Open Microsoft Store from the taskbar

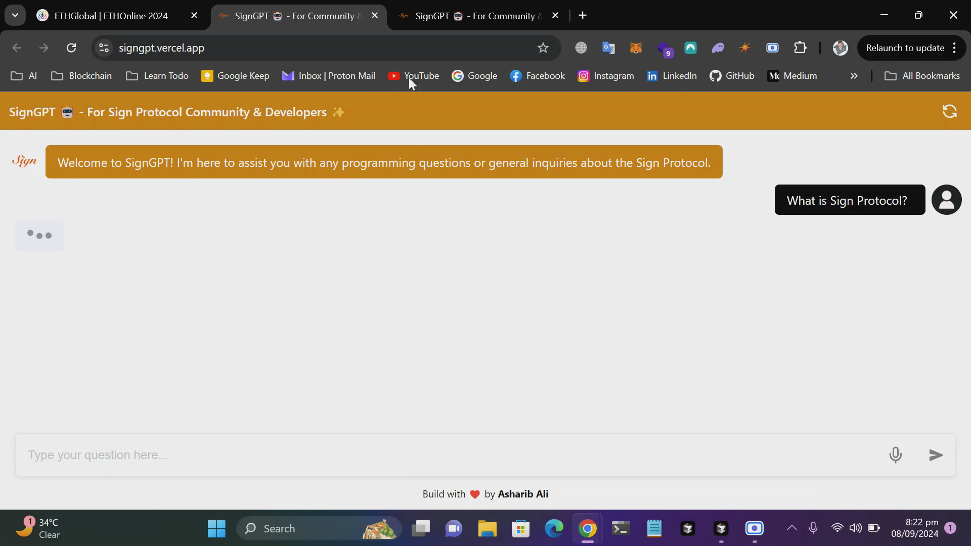[520, 529]
